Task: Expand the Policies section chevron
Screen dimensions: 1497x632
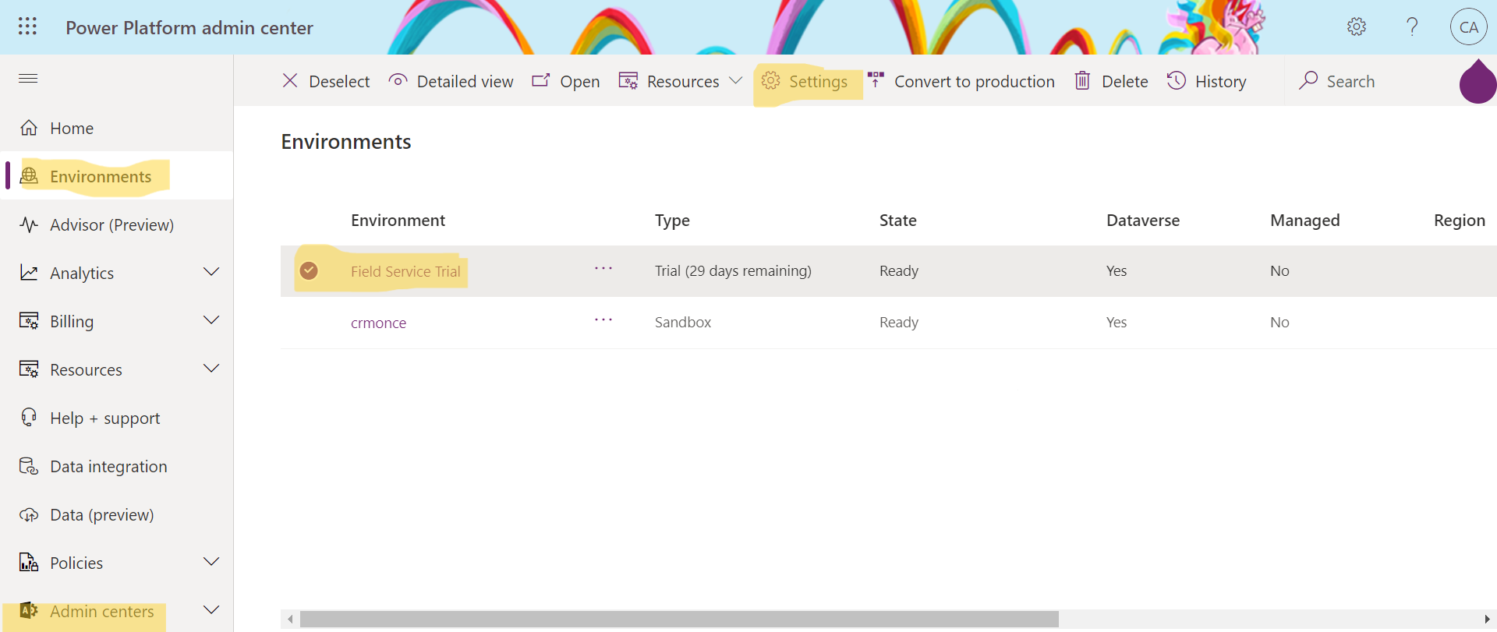Action: (x=211, y=562)
